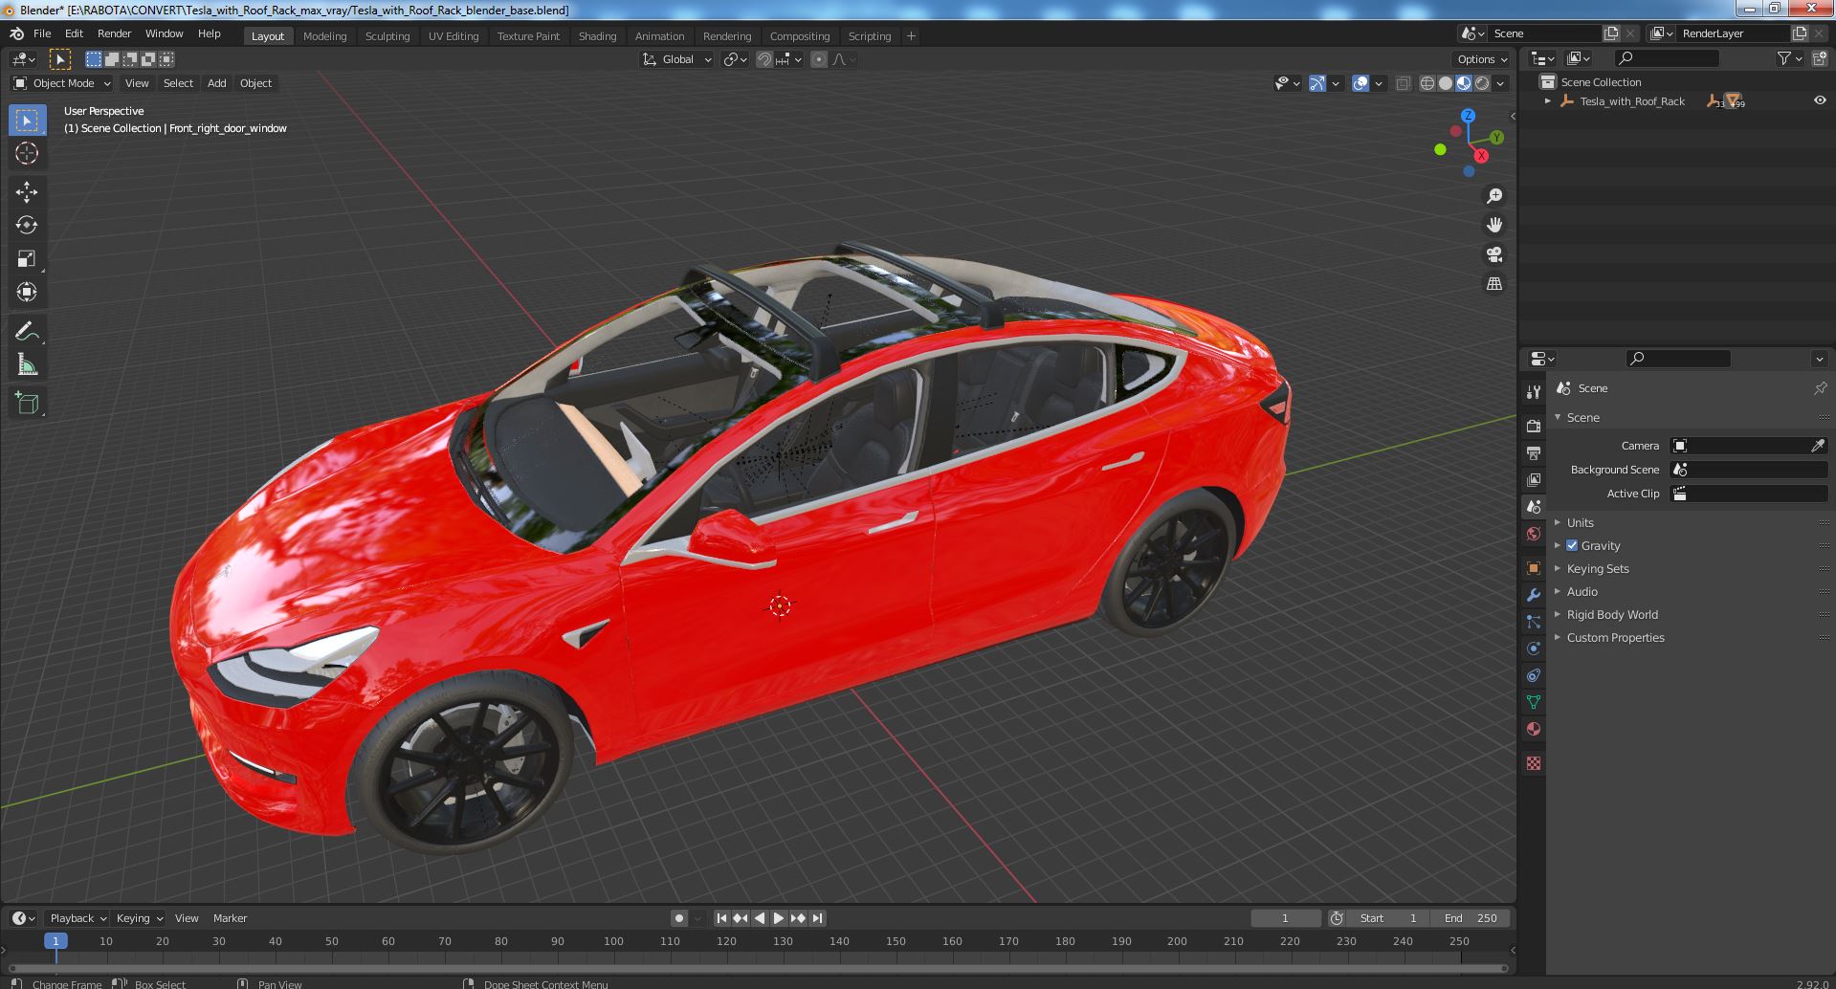Click the Start frame field
Image resolution: width=1836 pixels, height=989 pixels.
coord(1388,918)
